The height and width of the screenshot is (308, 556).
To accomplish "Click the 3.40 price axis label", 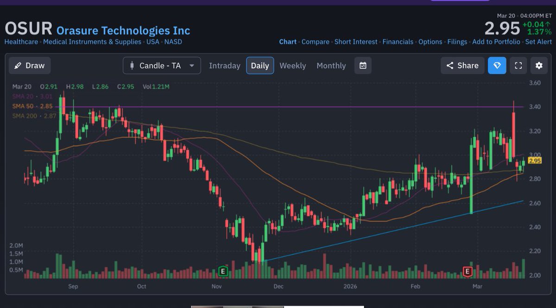I will pyautogui.click(x=534, y=107).
